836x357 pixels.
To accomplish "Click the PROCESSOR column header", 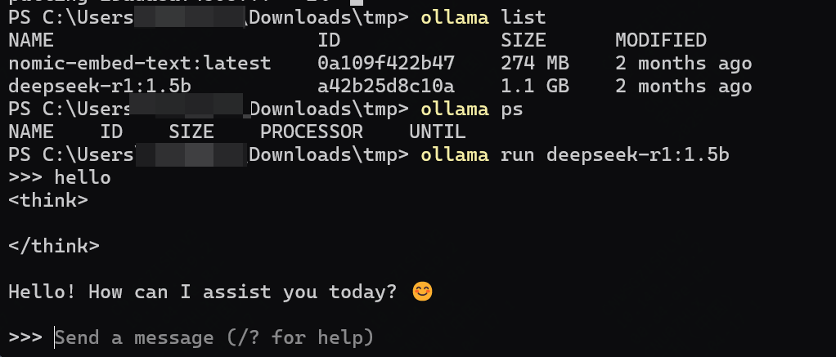I will [312, 132].
